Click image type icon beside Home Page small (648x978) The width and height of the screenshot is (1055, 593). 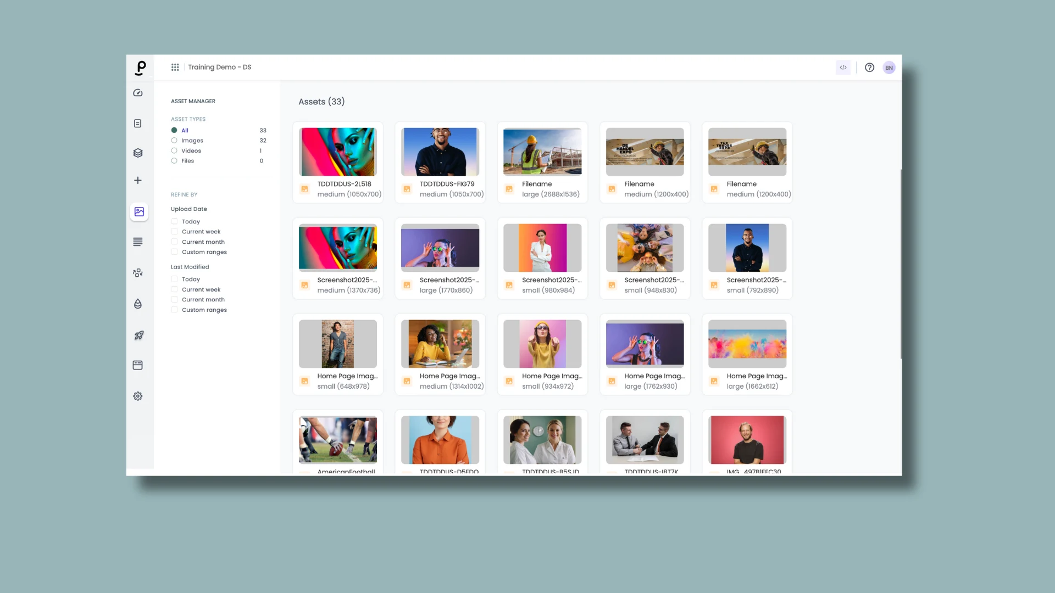pos(304,381)
